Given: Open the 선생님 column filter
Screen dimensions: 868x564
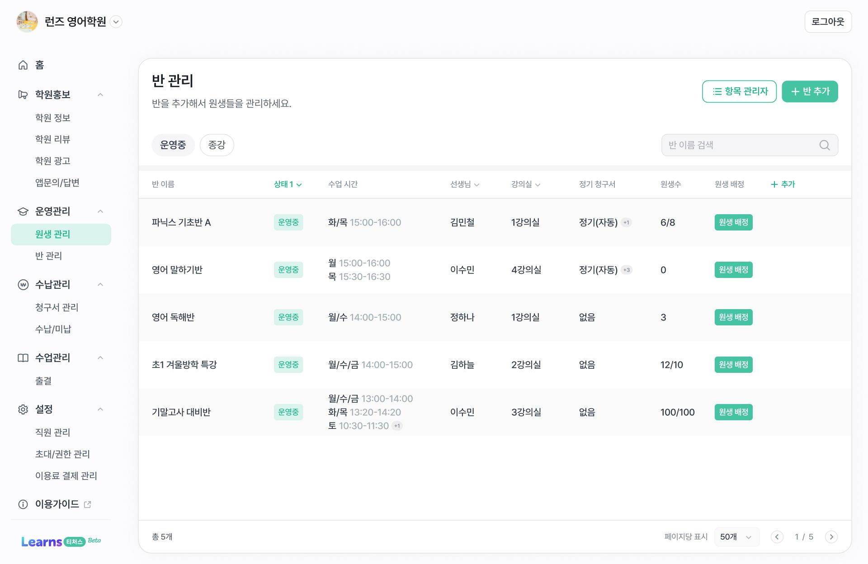Looking at the screenshot, I should point(465,184).
